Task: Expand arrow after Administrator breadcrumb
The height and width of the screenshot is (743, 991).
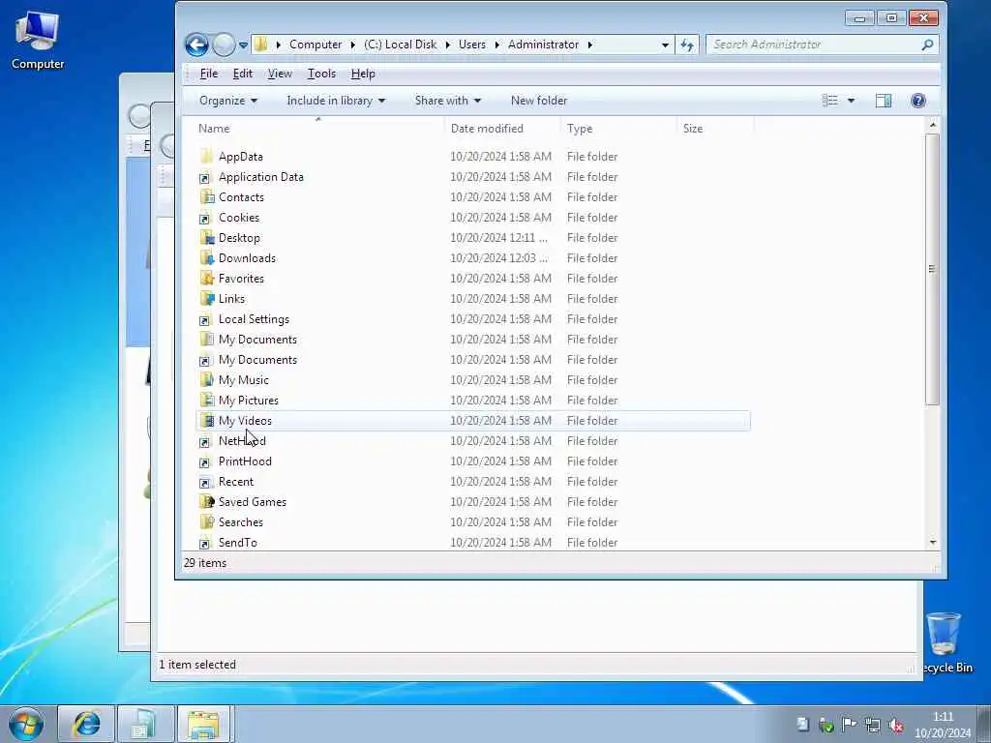Action: (589, 45)
